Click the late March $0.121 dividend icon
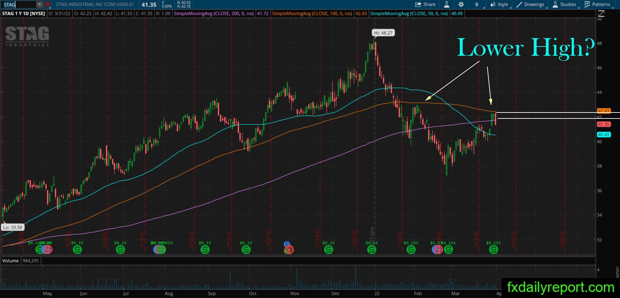This screenshot has height=298, width=620. pyautogui.click(x=494, y=249)
